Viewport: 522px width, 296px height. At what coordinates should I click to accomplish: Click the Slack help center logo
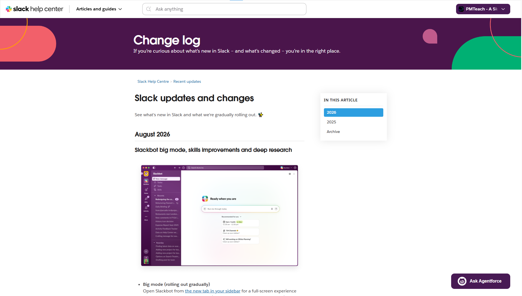[34, 9]
